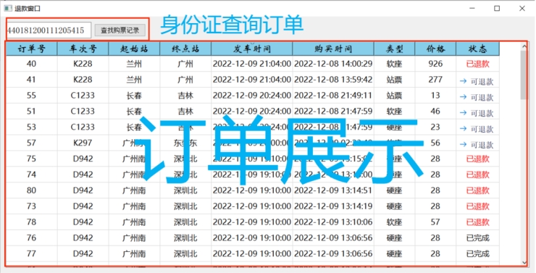Select 吉林 end station in order 51 row
This screenshot has width=536, height=273.
[x=185, y=112]
